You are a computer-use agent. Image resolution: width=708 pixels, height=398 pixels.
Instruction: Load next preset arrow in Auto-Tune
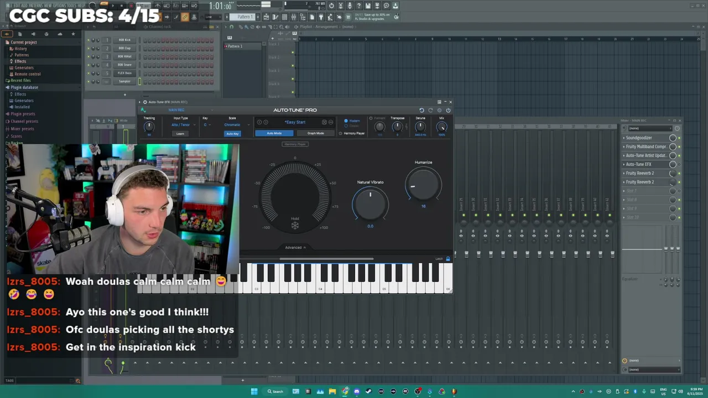[x=265, y=122]
